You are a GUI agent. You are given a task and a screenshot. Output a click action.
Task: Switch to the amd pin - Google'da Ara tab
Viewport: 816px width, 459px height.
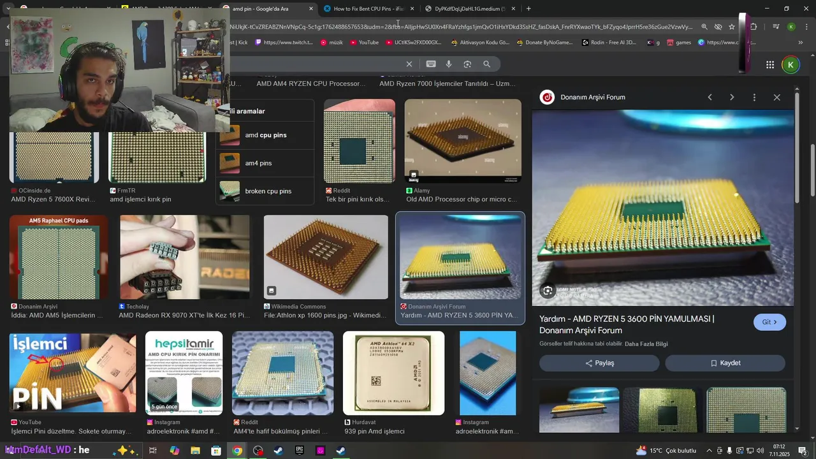pos(268,9)
